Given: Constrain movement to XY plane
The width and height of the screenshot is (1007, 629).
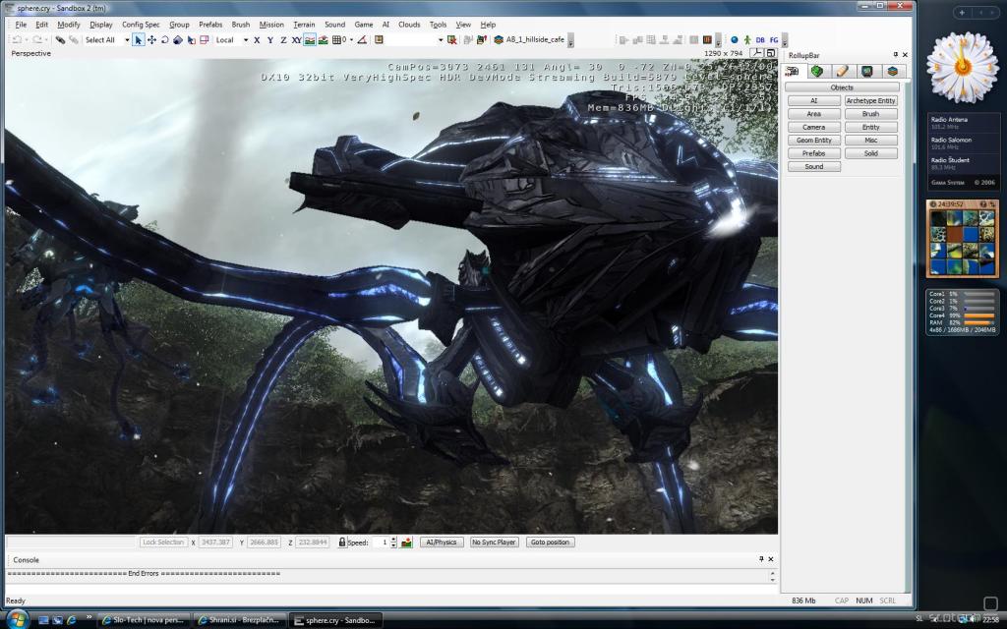Looking at the screenshot, I should coord(296,39).
